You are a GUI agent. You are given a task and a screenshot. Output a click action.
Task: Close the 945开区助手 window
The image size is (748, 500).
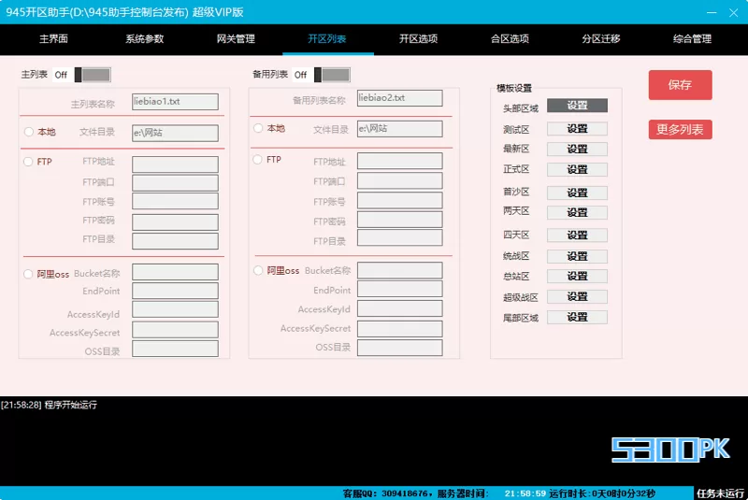click(734, 12)
